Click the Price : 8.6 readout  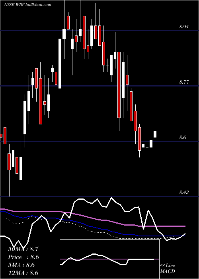(x=23, y=257)
